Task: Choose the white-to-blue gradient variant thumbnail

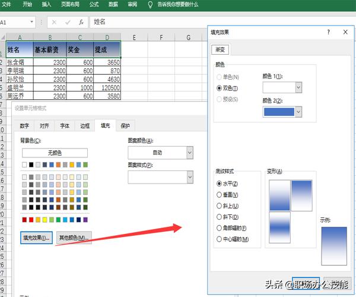Action: coord(279,195)
